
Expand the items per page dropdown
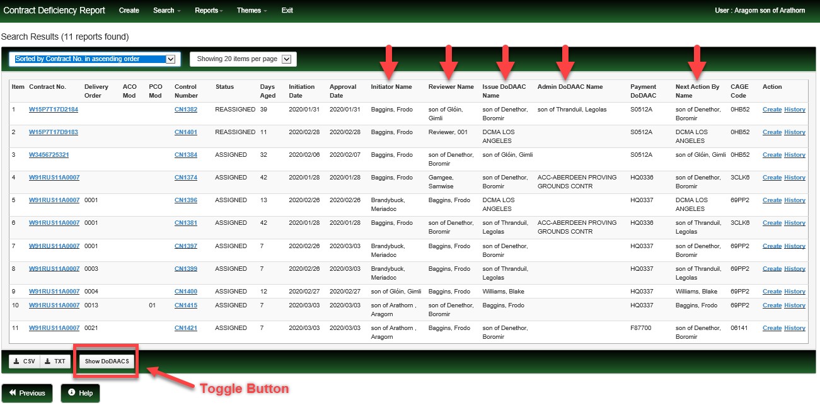click(x=243, y=59)
